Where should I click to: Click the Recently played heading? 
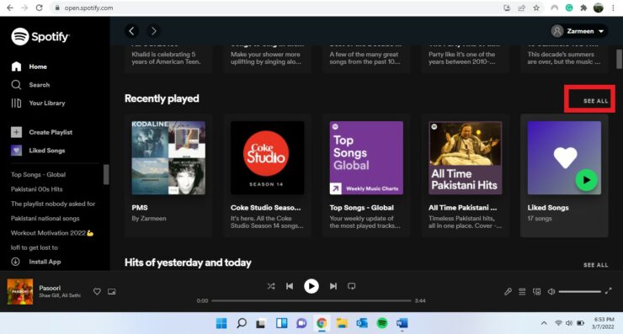[162, 98]
